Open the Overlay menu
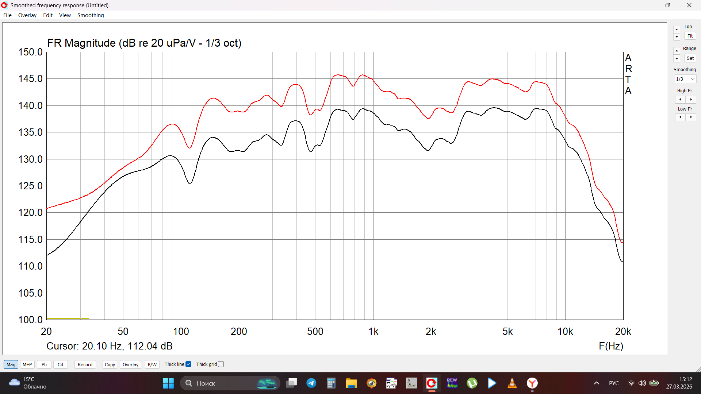Viewport: 701px width, 394px height. (27, 15)
